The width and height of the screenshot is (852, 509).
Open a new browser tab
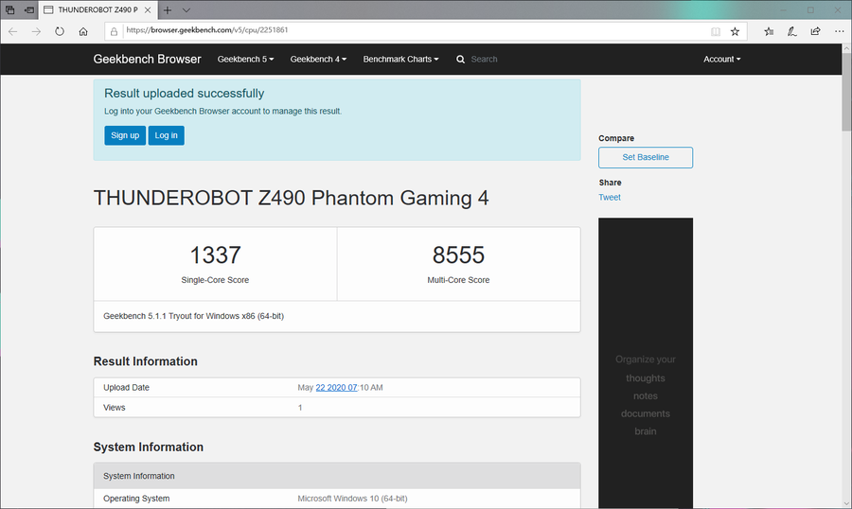(x=168, y=9)
